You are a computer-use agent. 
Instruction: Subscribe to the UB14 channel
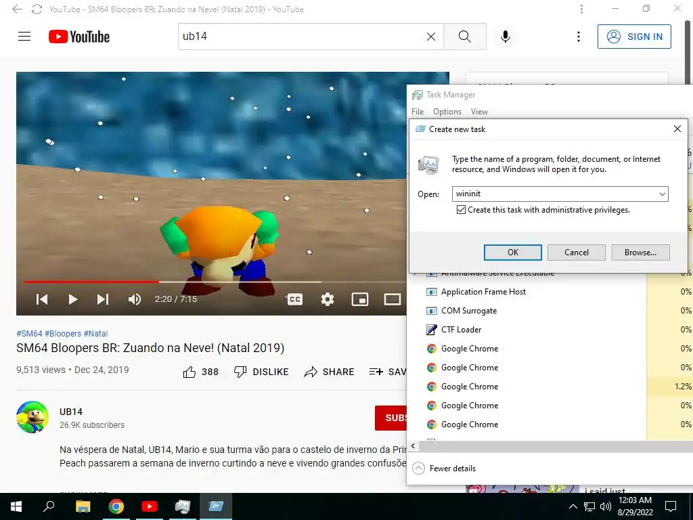pyautogui.click(x=390, y=418)
